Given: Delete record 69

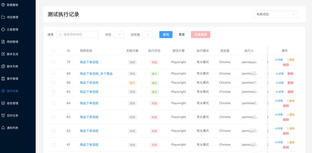Looking at the screenshot, I should tap(291, 74).
